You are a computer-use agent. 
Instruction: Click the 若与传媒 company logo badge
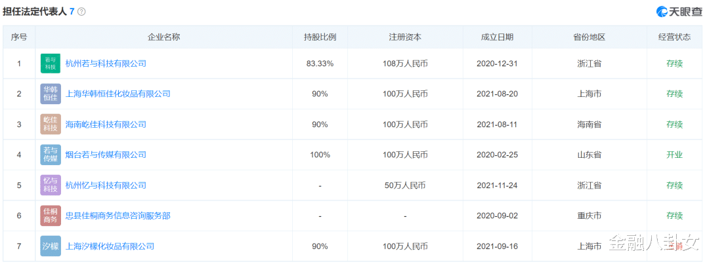point(50,155)
